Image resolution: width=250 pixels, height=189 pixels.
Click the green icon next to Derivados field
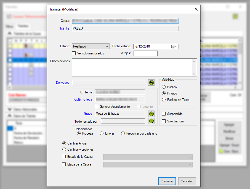point(151,83)
